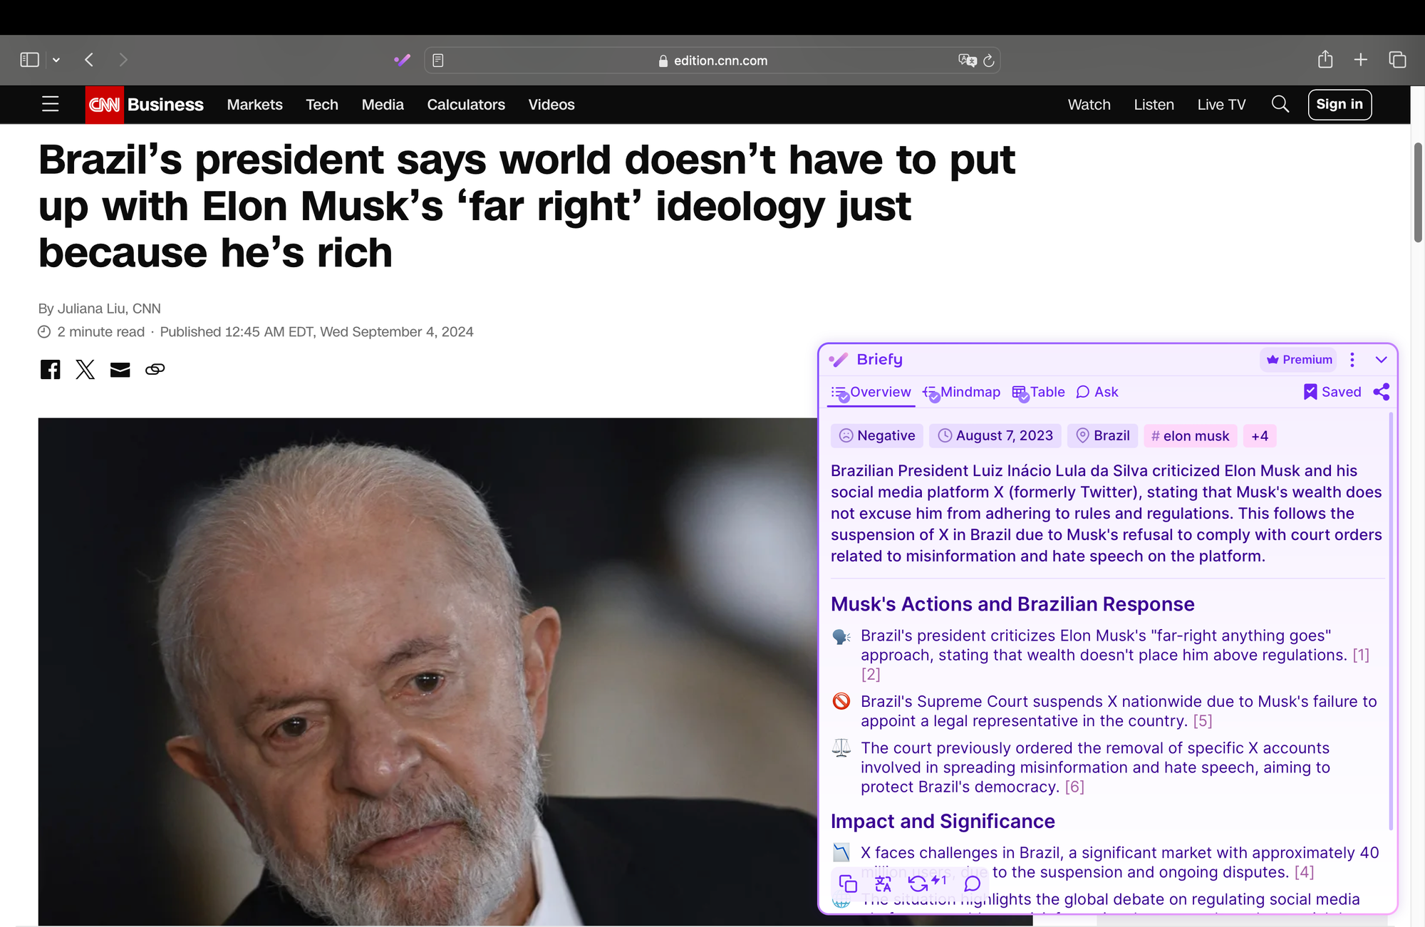The height and width of the screenshot is (927, 1425).
Task: Click the translate page icon in address bar
Action: [x=966, y=61]
